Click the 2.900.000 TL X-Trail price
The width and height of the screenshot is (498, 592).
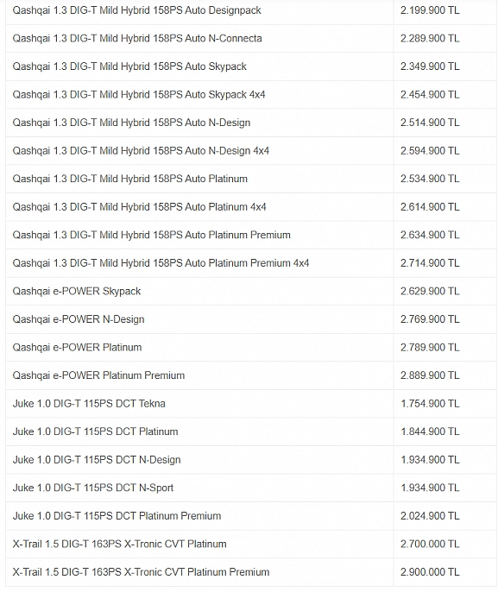click(430, 572)
